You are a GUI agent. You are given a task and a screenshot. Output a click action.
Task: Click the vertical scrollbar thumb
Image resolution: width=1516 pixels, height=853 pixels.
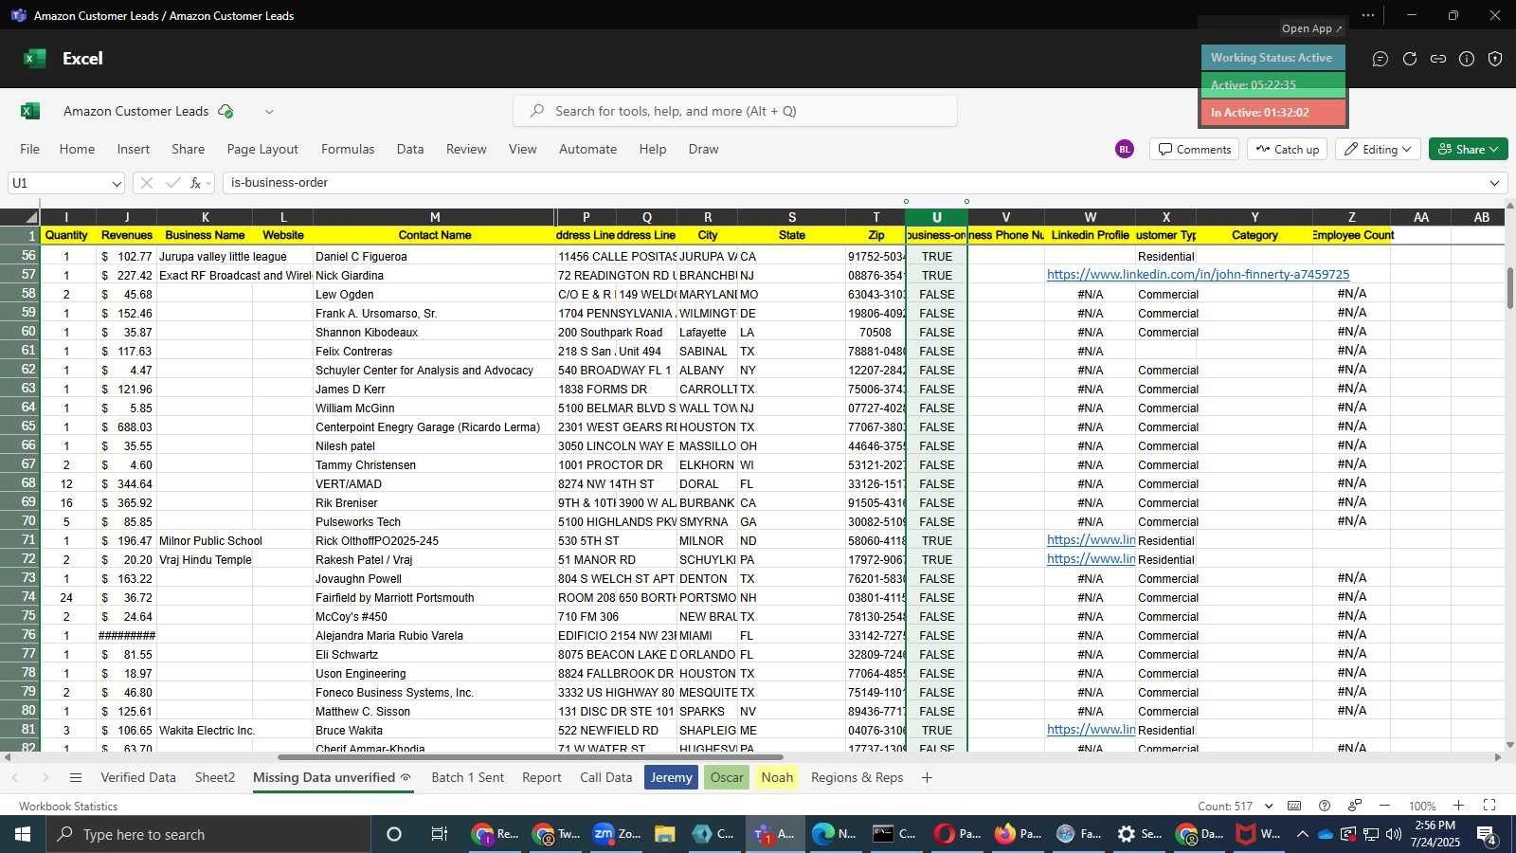click(x=1510, y=288)
